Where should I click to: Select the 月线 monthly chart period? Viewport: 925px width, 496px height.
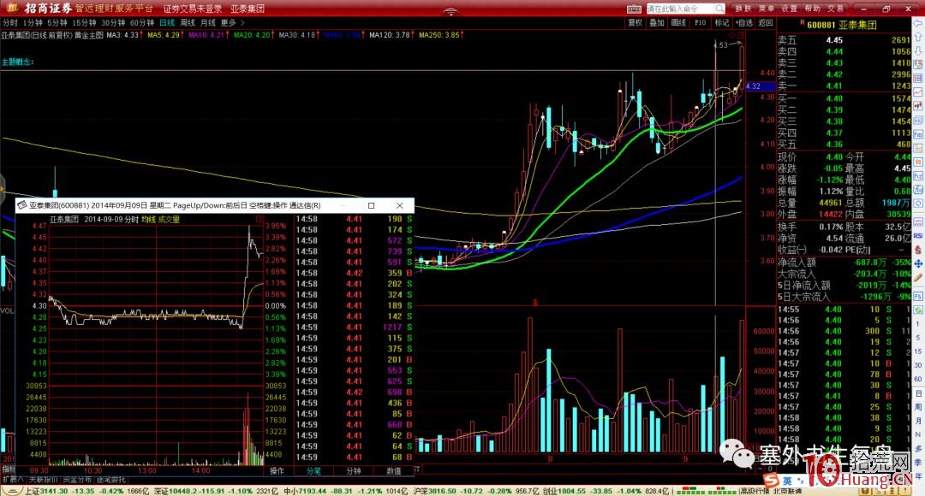[x=207, y=23]
